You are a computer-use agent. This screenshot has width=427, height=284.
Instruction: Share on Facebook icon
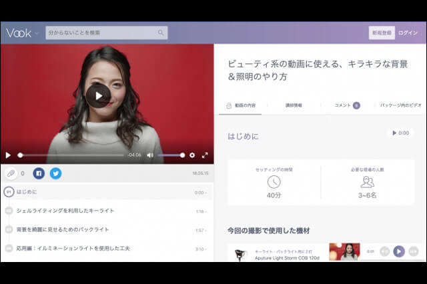(x=39, y=173)
